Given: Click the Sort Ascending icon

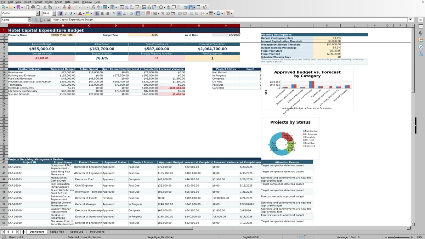Looking at the screenshot, I should [x=127, y=7].
